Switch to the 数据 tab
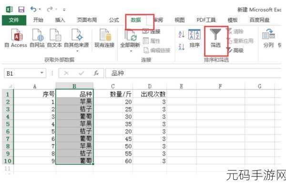Image resolution: width=286 pixels, height=184 pixels. [x=136, y=20]
